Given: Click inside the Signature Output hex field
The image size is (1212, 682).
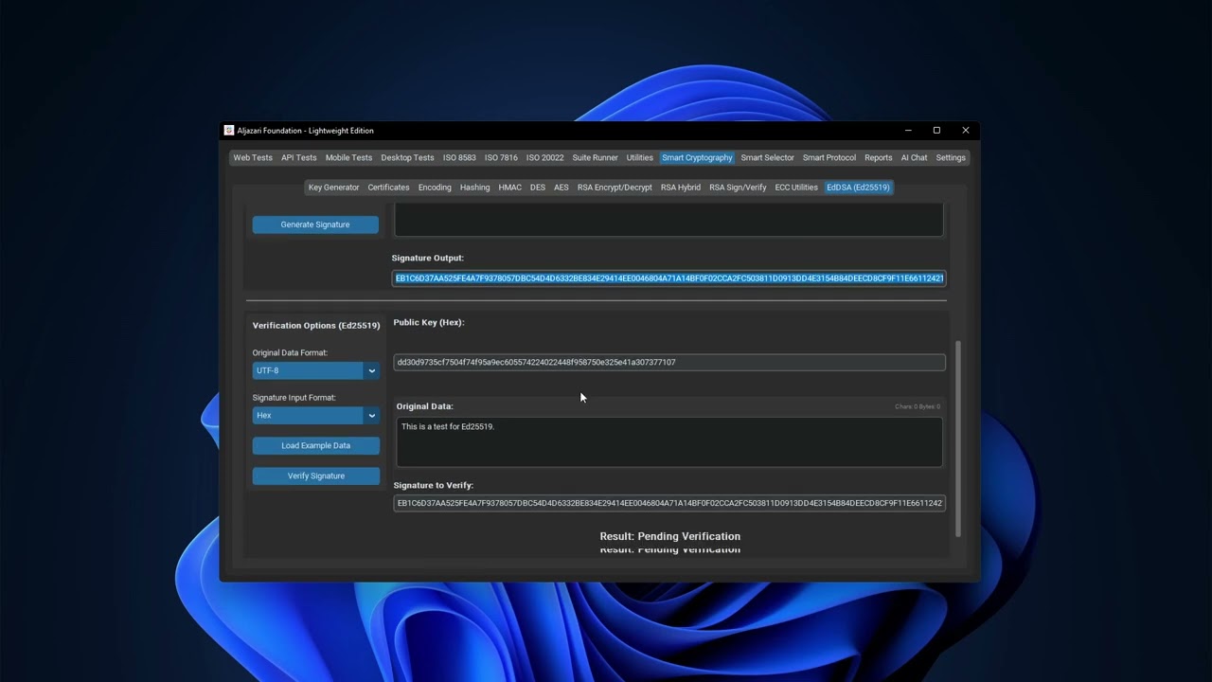Looking at the screenshot, I should 668,278.
